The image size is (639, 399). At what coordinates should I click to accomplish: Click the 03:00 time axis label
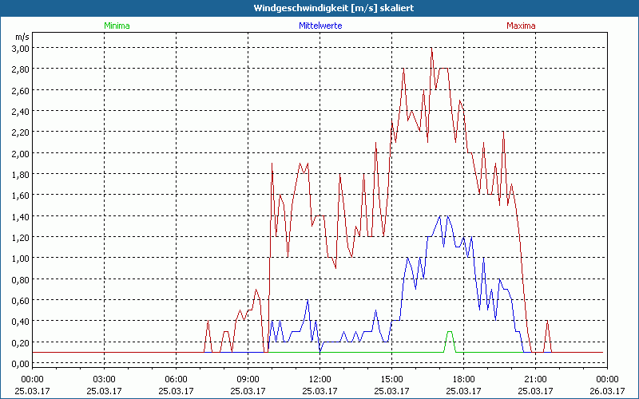click(104, 379)
